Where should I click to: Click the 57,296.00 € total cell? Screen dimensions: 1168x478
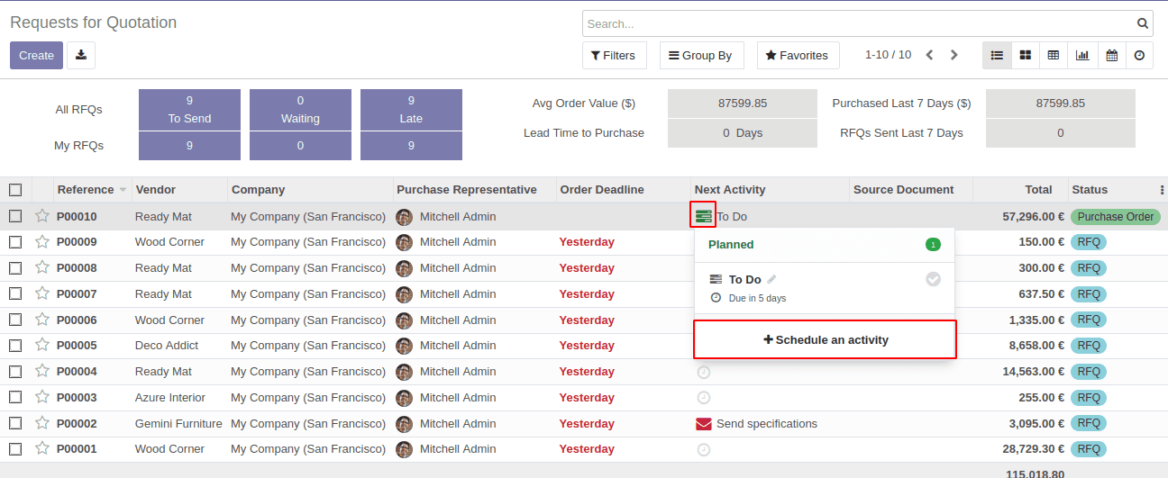pos(1033,216)
